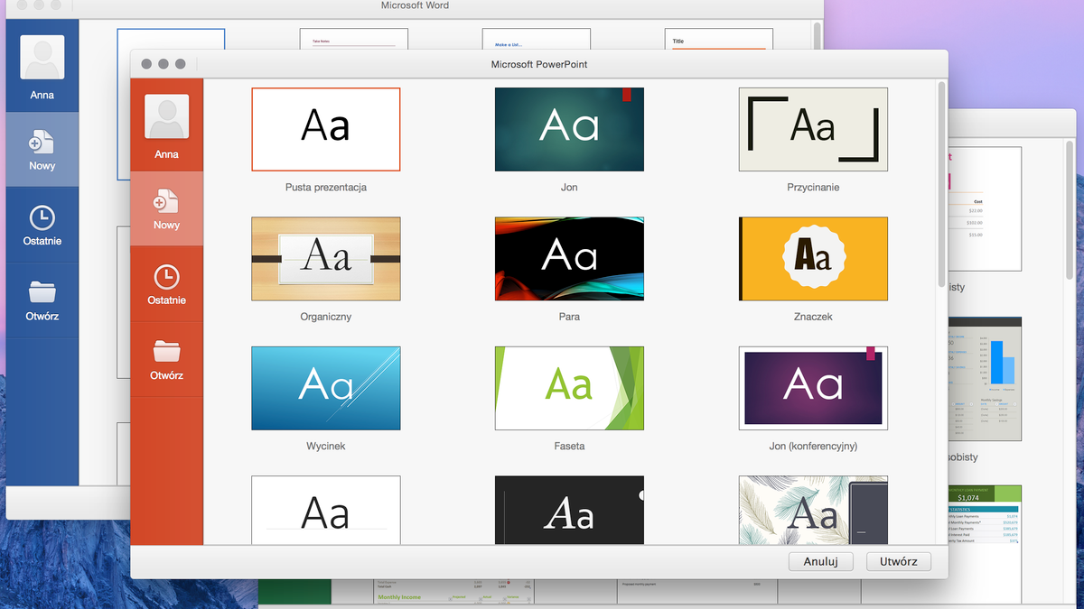Select the $1,074 loan template in background window
1084x609 pixels.
pos(985,532)
